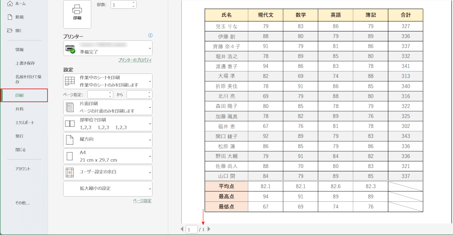Image resolution: width=453 pixels, height=235 pixels.
Task: Click name 関口 綾子 in preview
Action: click(226, 136)
